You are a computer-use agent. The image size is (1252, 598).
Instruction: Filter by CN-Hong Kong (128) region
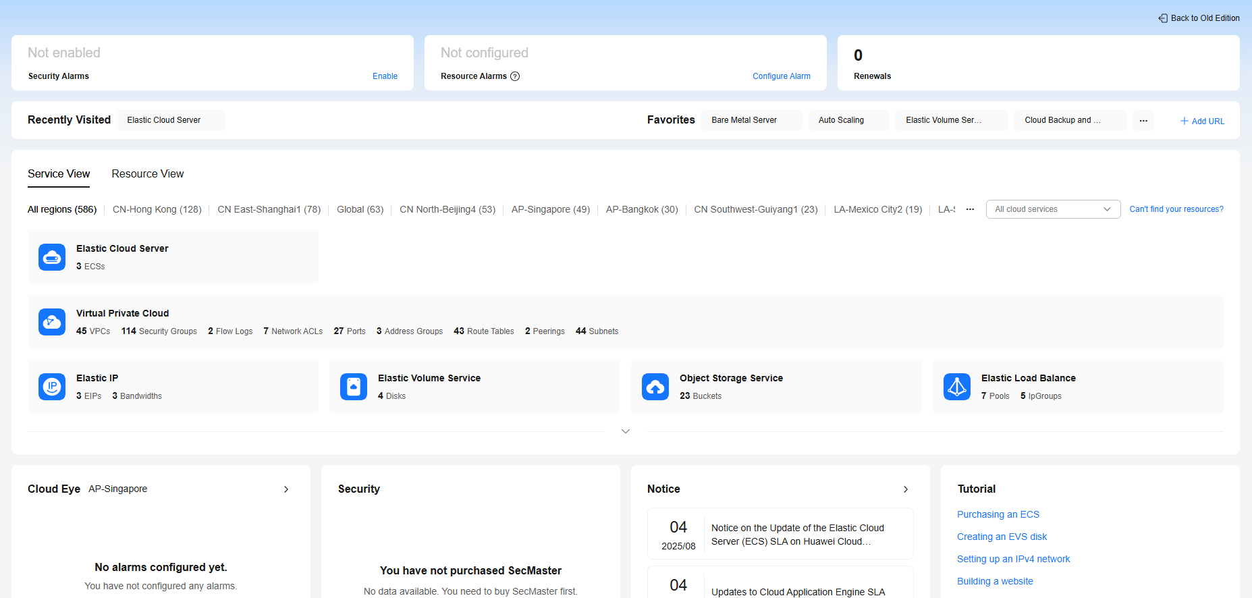[157, 209]
